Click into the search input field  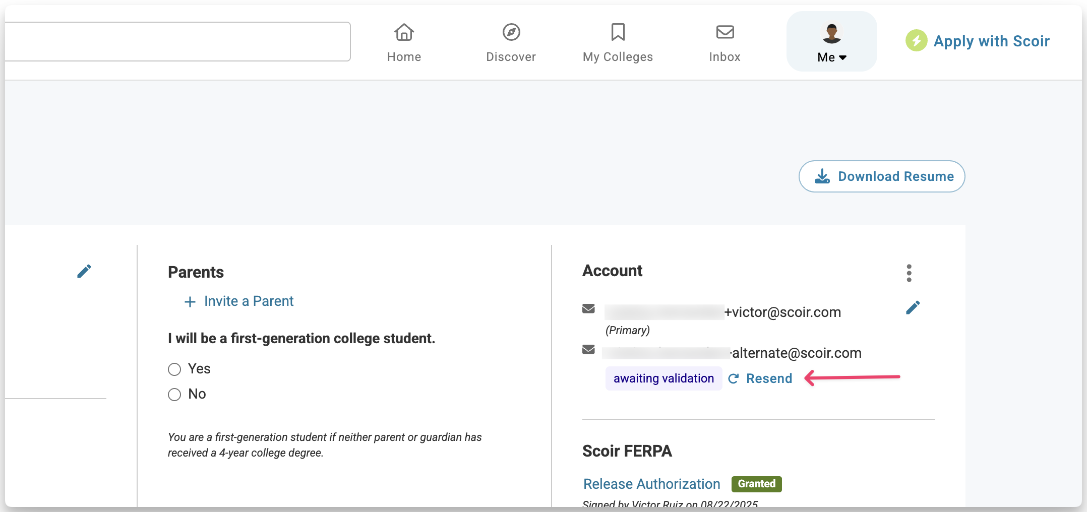pyautogui.click(x=176, y=42)
